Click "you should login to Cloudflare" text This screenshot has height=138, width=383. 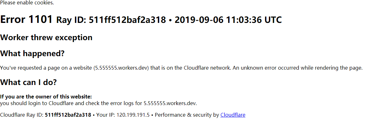pyautogui.click(x=38, y=103)
